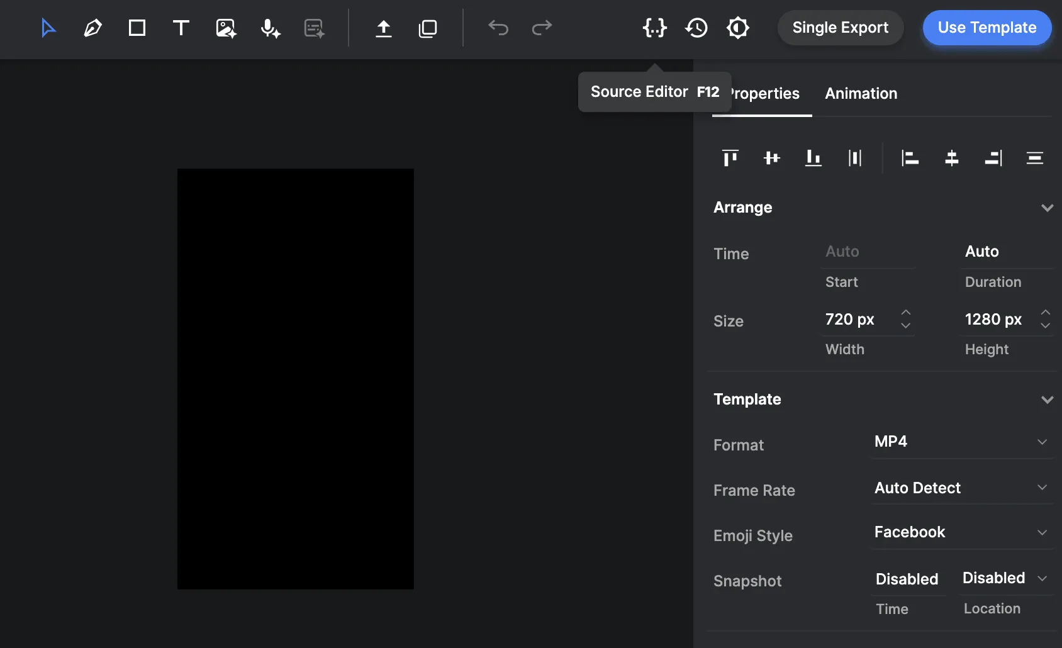The height and width of the screenshot is (648, 1062).
Task: Open the AI image generation tool
Action: click(x=225, y=28)
